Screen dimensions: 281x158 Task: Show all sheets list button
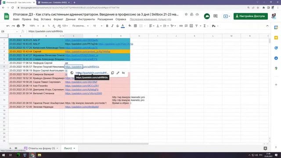tap(16, 148)
